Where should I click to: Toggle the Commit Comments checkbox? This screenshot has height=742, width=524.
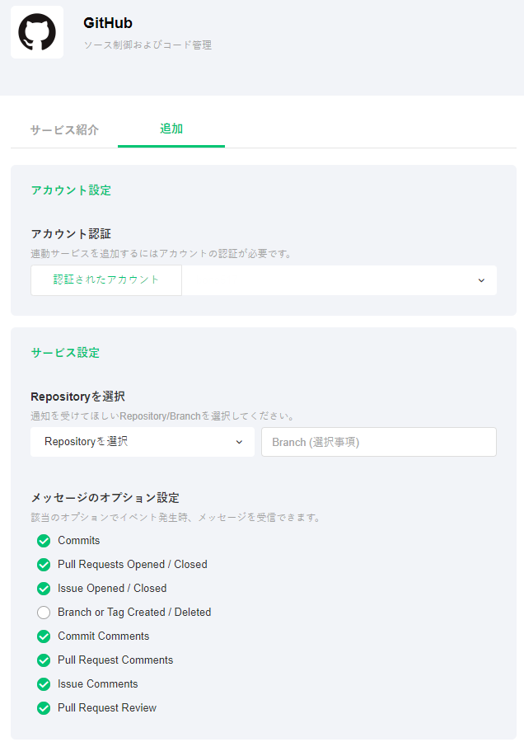44,636
